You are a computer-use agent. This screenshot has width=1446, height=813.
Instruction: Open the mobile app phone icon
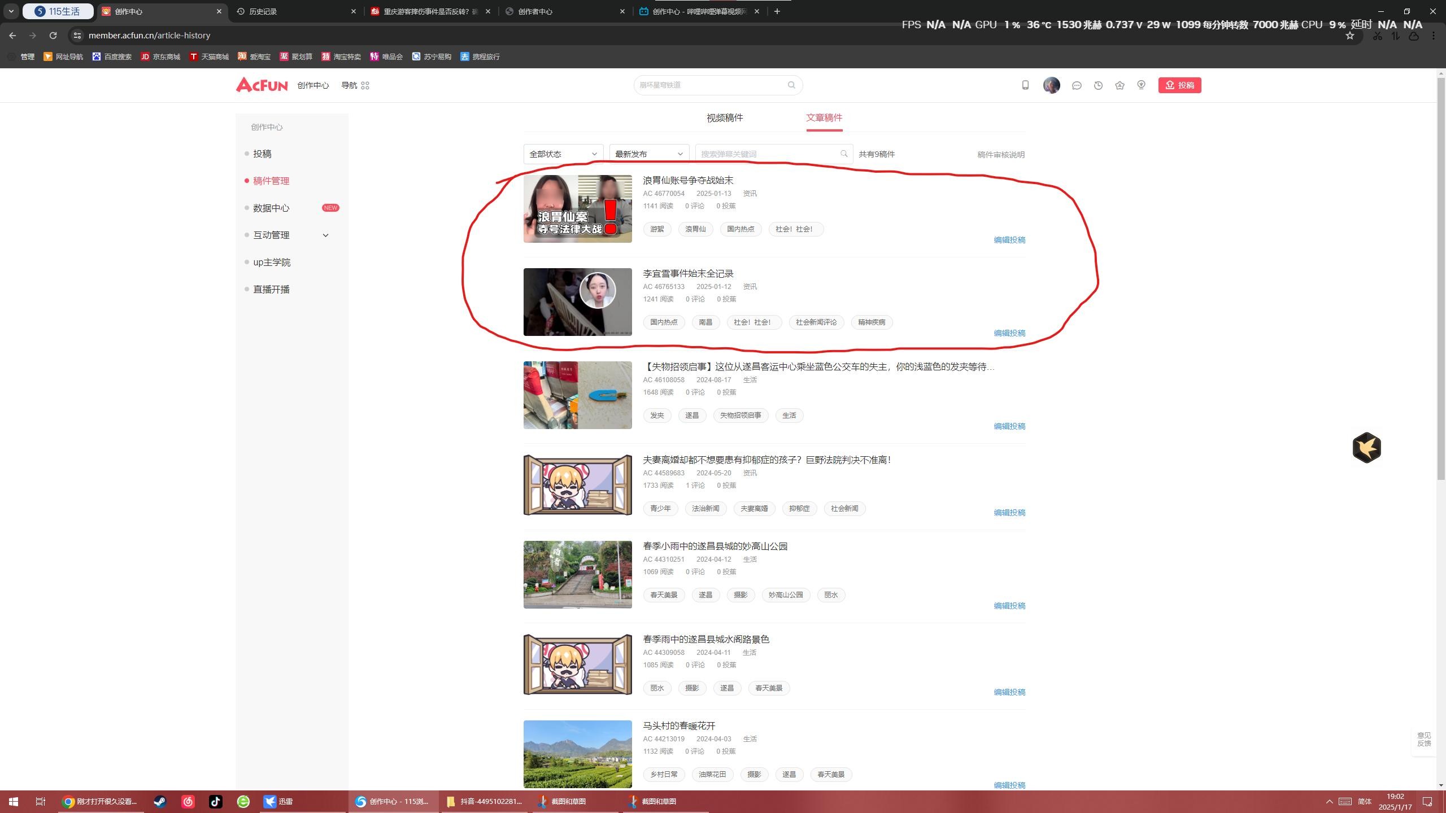coord(1025,85)
